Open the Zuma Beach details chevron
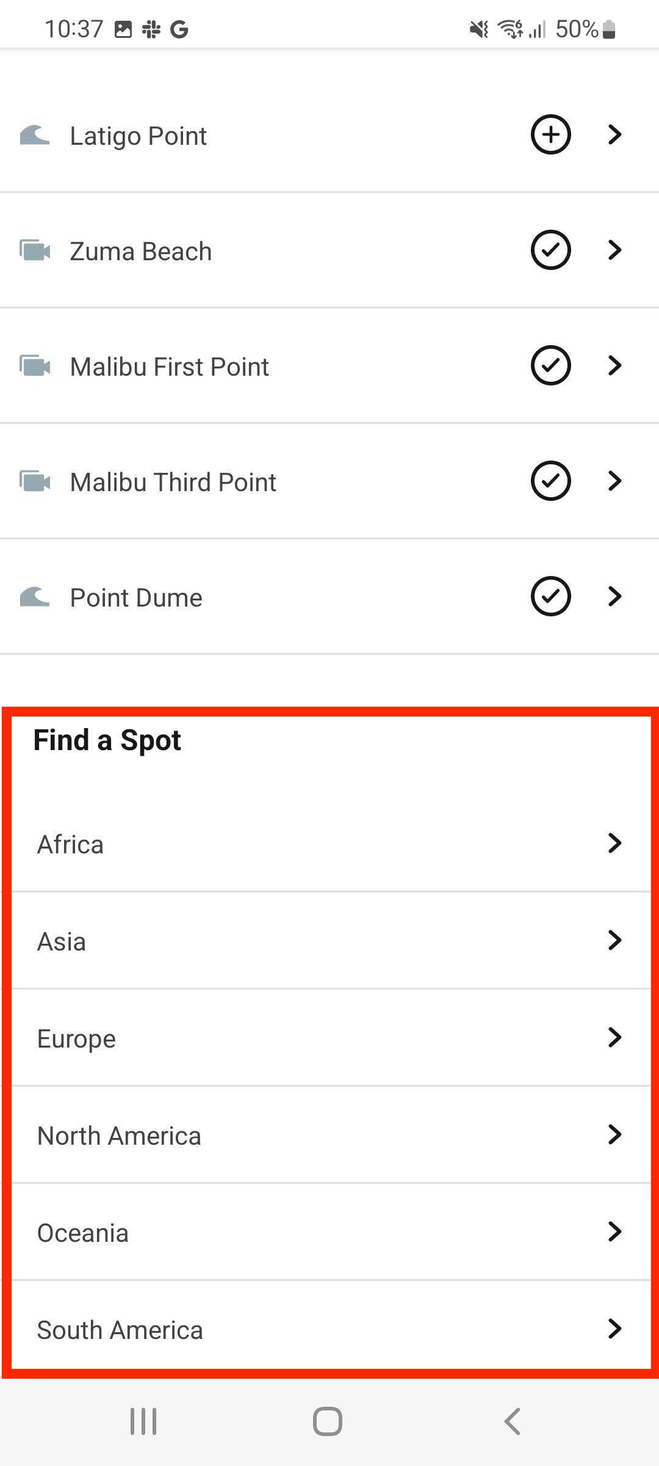 coord(614,250)
